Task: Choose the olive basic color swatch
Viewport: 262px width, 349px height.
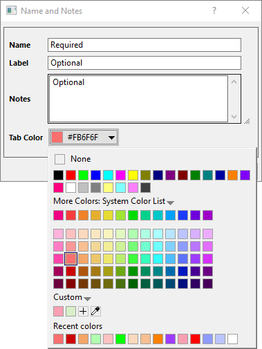Action: pos(145,175)
